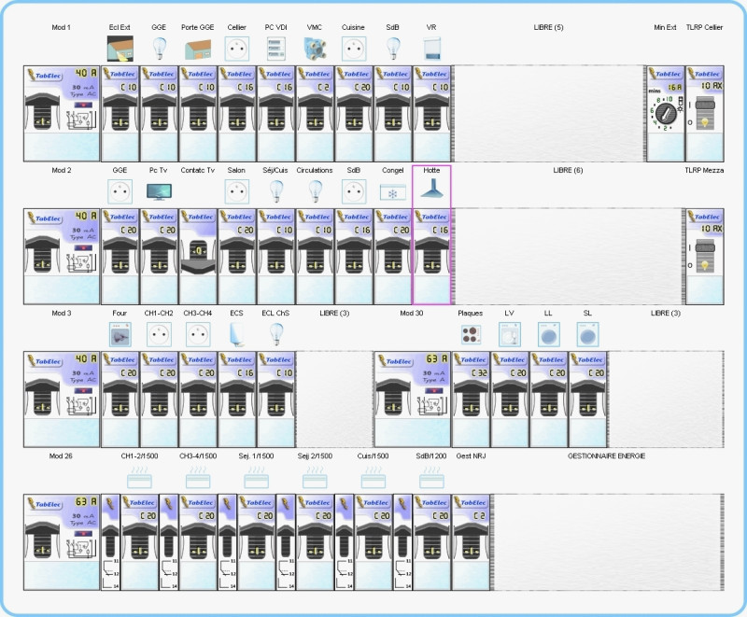Select the GESTIONNAIRE ENERGIE empty module area
This screenshot has height=617, width=747.
pyautogui.click(x=608, y=542)
